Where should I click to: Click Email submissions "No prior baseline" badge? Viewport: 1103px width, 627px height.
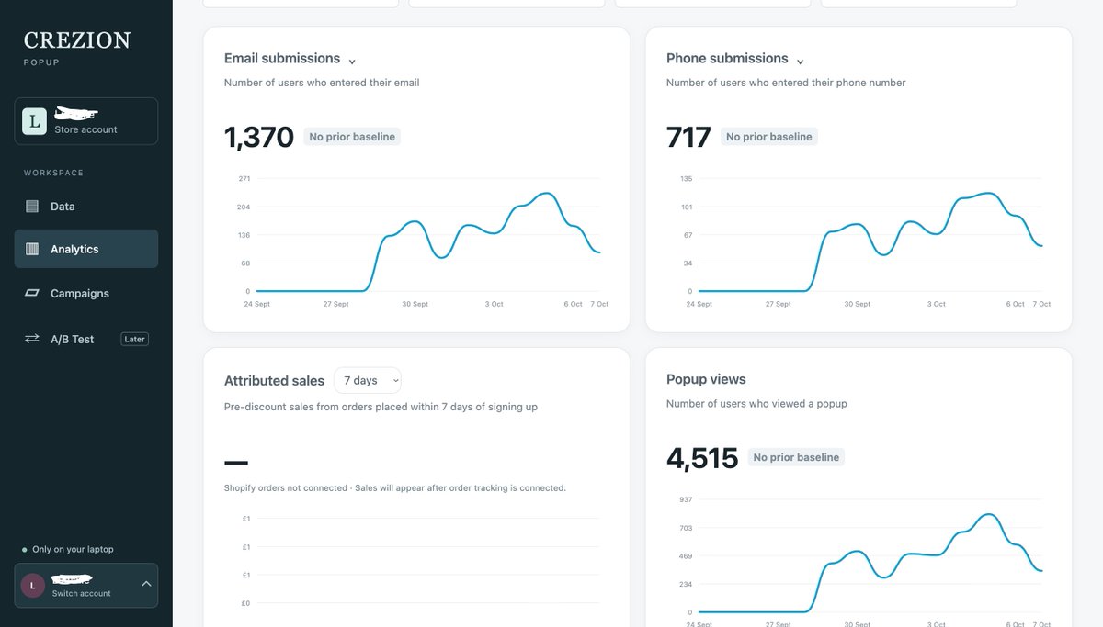point(352,137)
